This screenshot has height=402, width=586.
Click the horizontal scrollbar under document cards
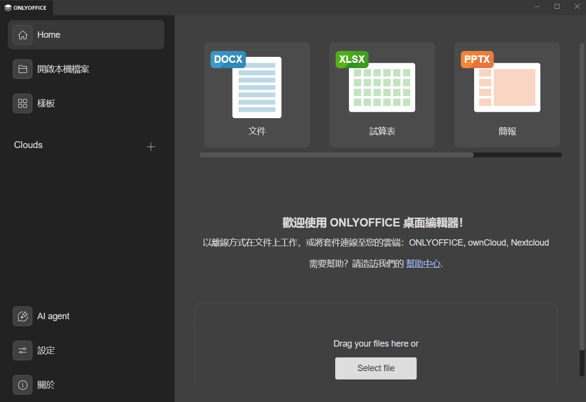point(336,155)
